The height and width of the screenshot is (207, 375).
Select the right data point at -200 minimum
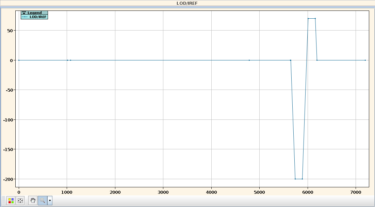coord(302,179)
